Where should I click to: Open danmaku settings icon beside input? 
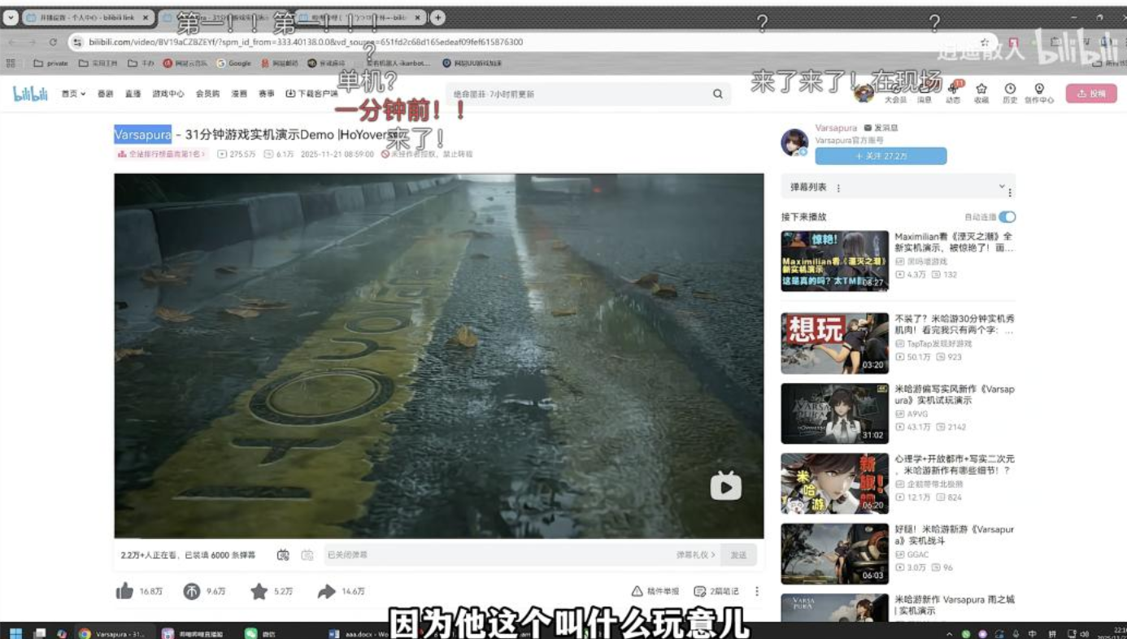point(307,554)
